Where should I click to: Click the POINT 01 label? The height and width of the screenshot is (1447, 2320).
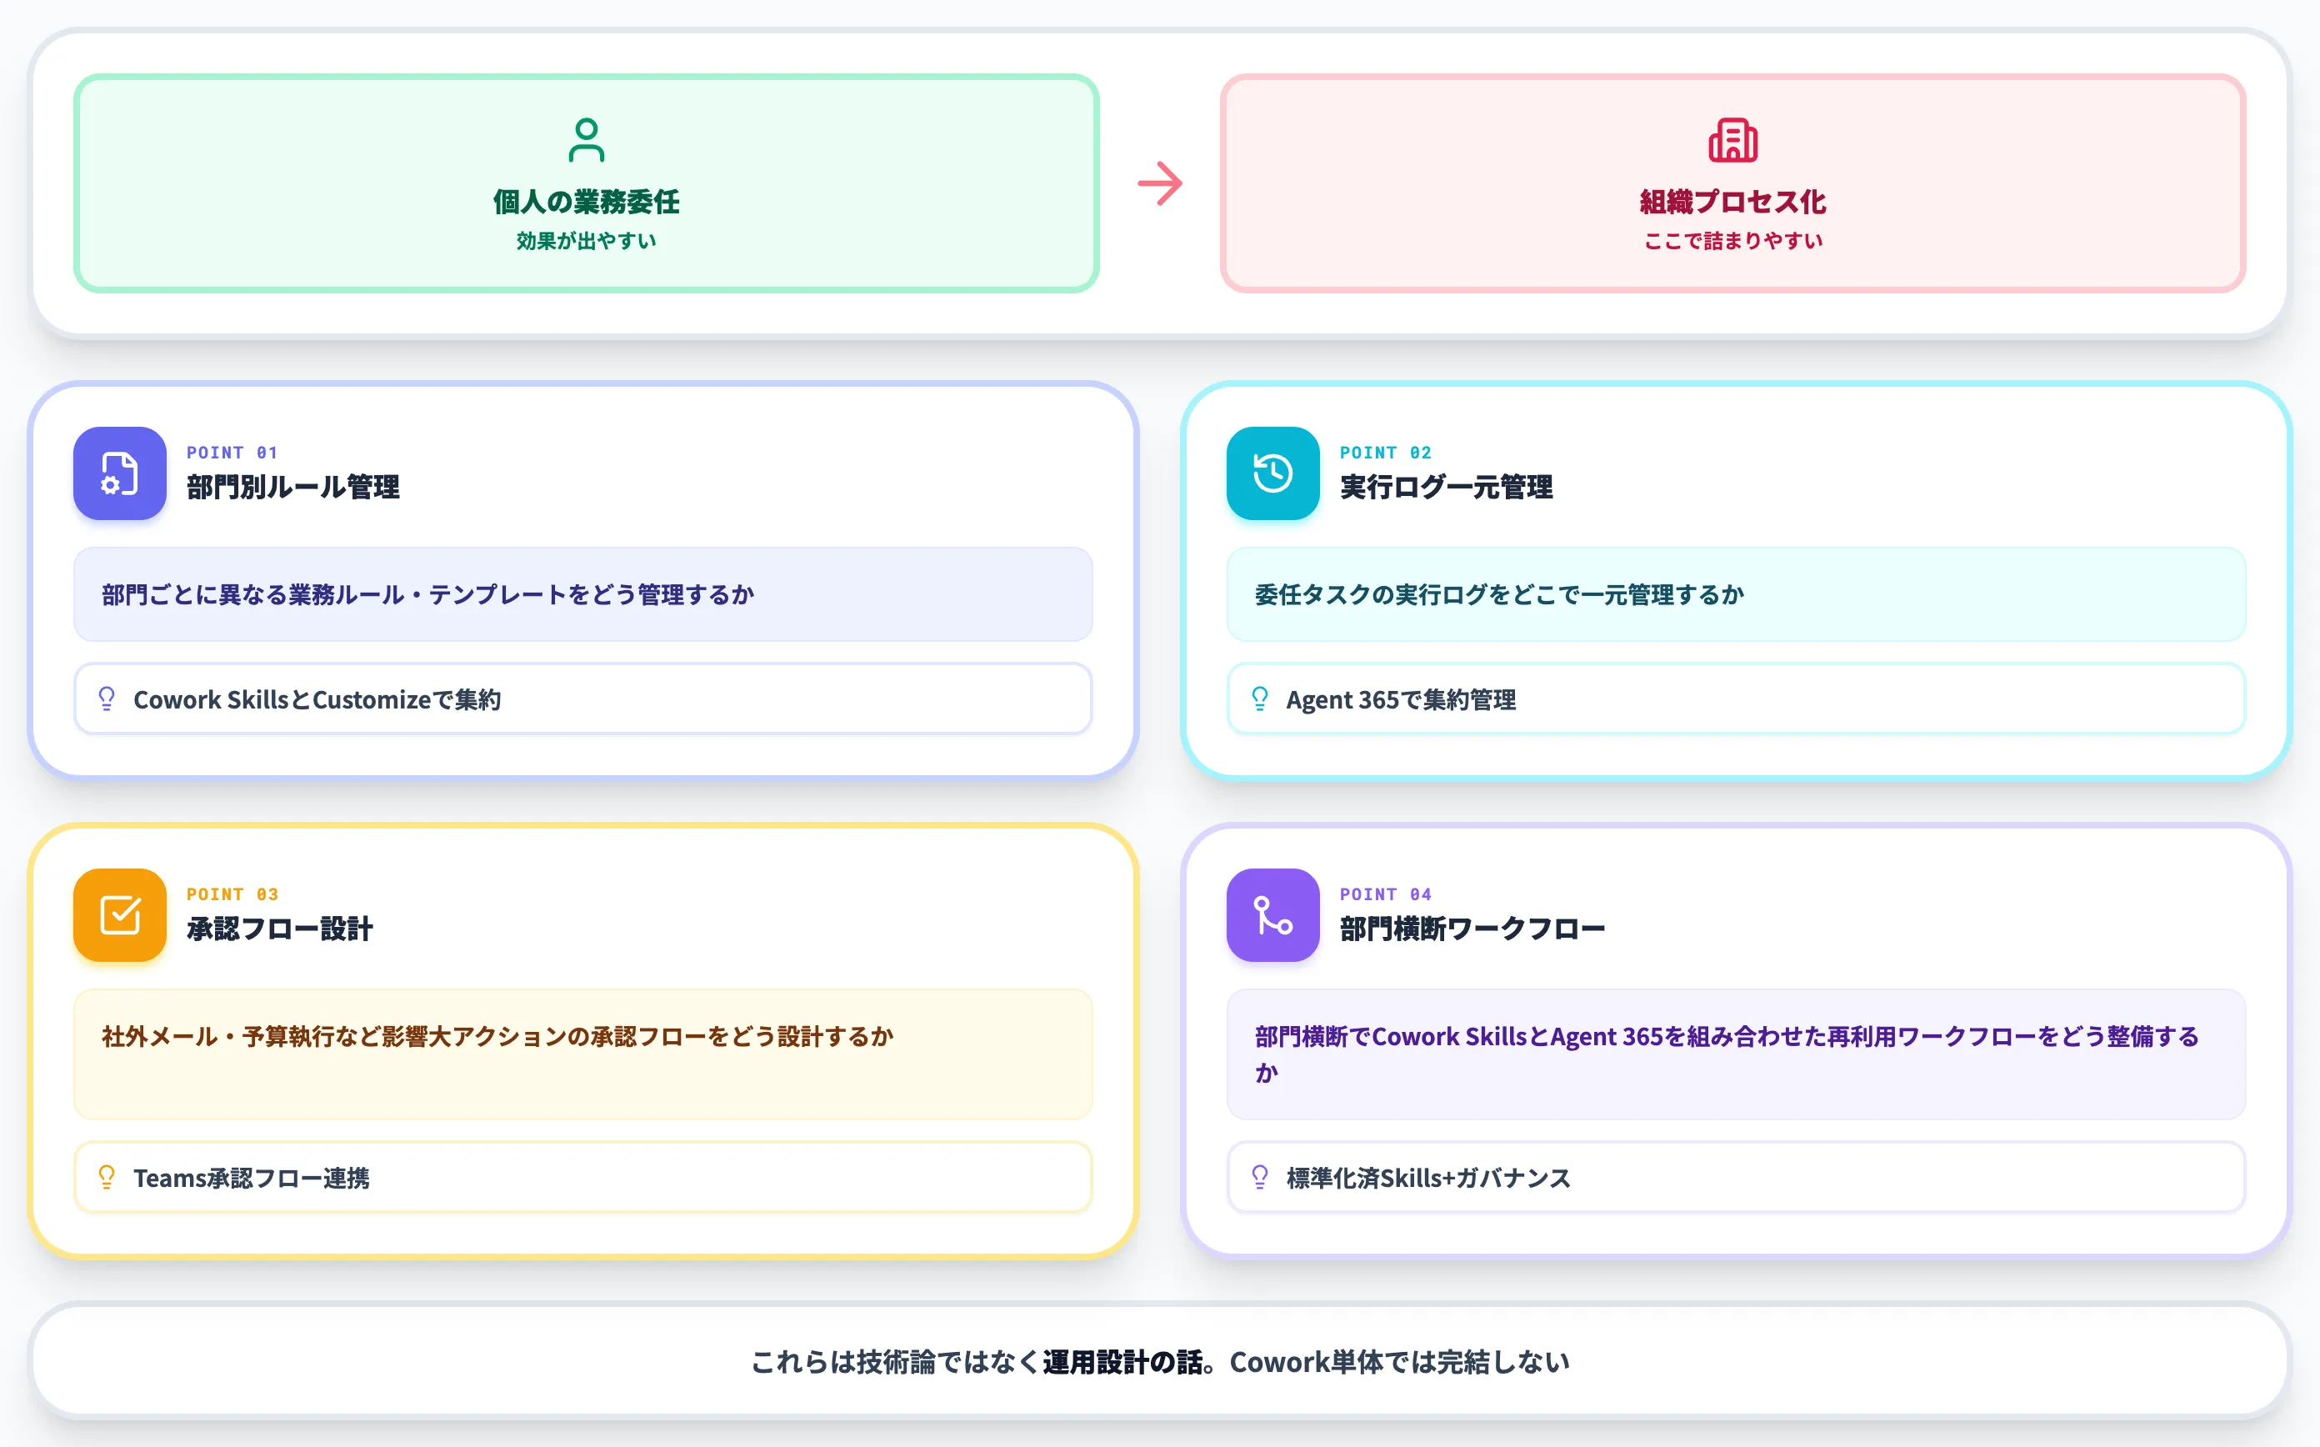pos(232,452)
